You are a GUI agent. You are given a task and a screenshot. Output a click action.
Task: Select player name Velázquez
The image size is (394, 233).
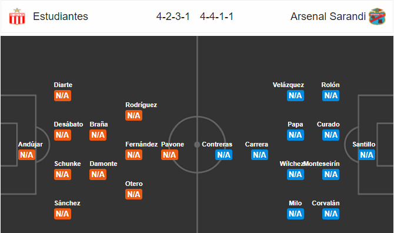click(289, 85)
